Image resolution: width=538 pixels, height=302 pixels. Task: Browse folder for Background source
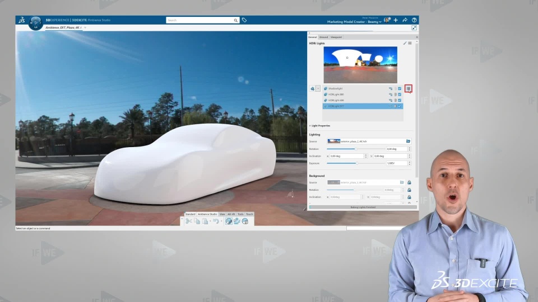coord(402,182)
